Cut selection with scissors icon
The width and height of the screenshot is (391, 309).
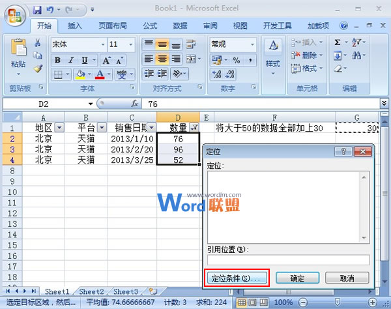point(38,42)
